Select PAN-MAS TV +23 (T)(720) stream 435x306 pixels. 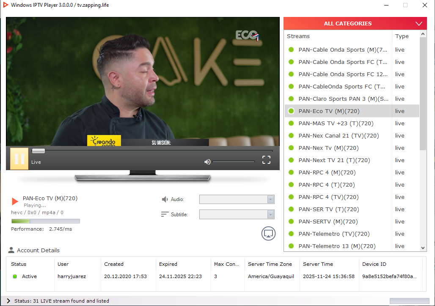[352, 123]
